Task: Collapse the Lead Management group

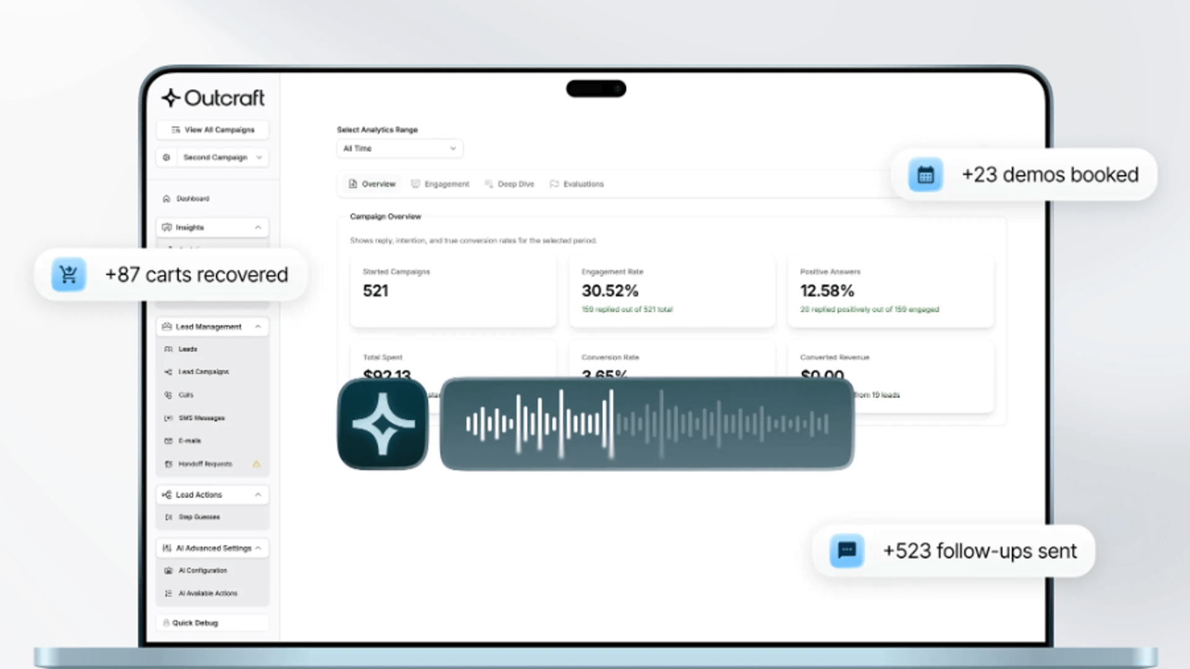Action: click(x=258, y=326)
